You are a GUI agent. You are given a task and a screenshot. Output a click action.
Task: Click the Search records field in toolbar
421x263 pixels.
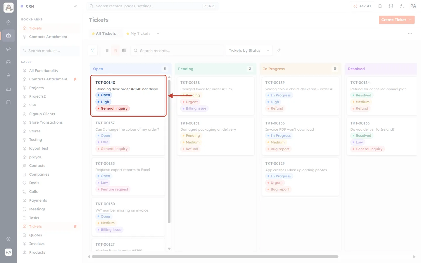[177, 51]
